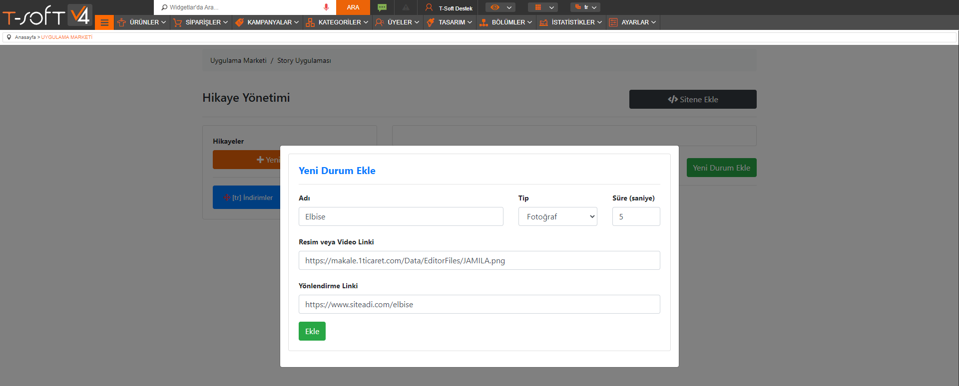Click the microphone voice search icon
Screen dimensions: 959x386
coord(326,7)
